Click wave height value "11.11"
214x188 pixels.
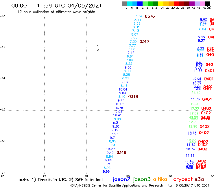coord(190,156)
